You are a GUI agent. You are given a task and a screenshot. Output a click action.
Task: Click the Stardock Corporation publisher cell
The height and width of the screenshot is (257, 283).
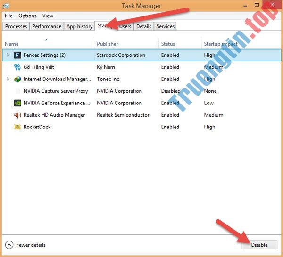[121, 55]
